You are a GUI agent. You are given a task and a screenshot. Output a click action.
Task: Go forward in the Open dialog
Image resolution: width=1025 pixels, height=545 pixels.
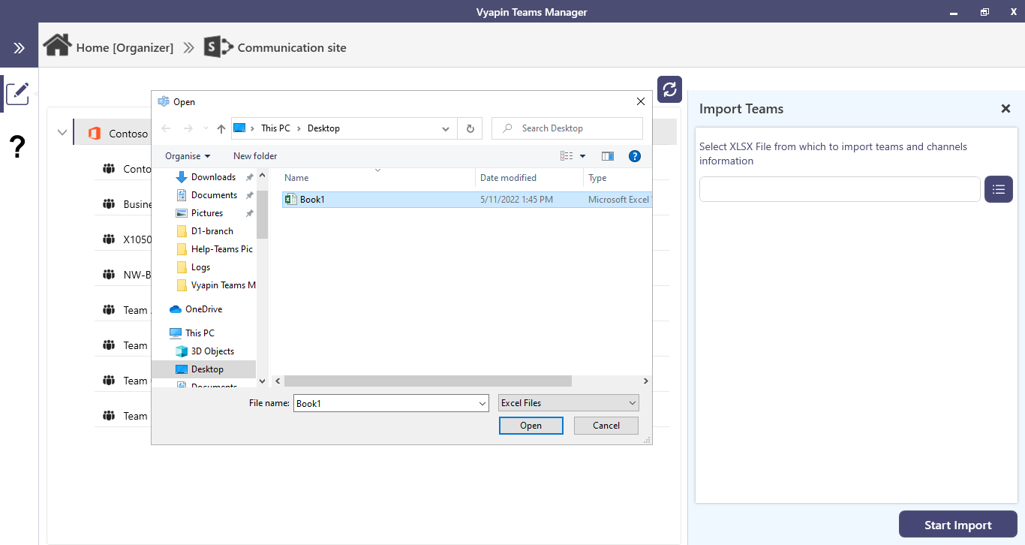tap(188, 128)
